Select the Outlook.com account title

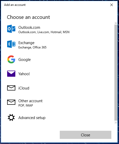[x=29, y=28]
